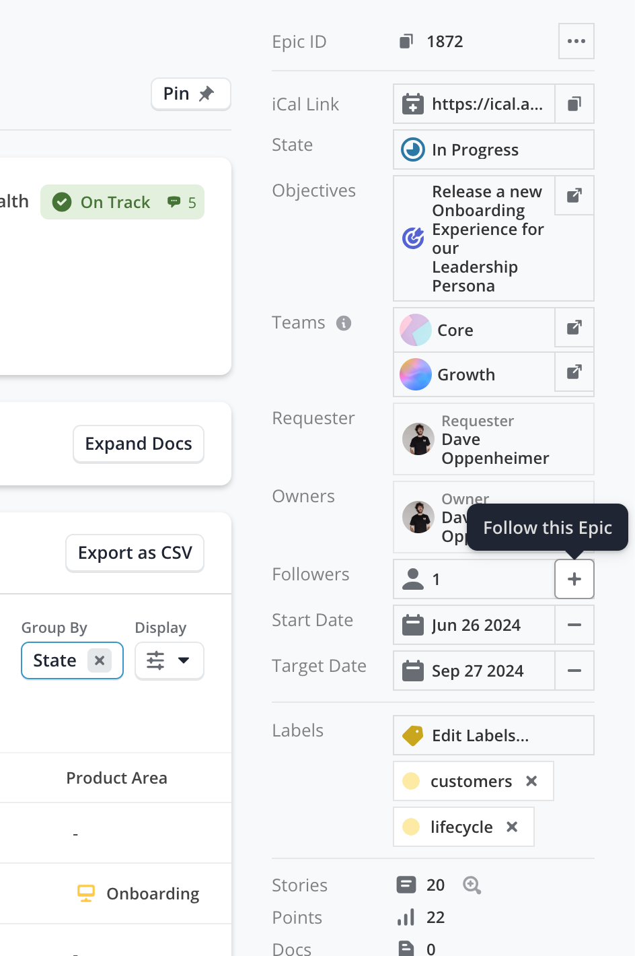The width and height of the screenshot is (635, 956).
Task: Select the Product Area column header
Action: (117, 778)
